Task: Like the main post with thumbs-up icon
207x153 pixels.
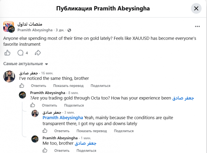Action: pyautogui.click(x=7, y=53)
